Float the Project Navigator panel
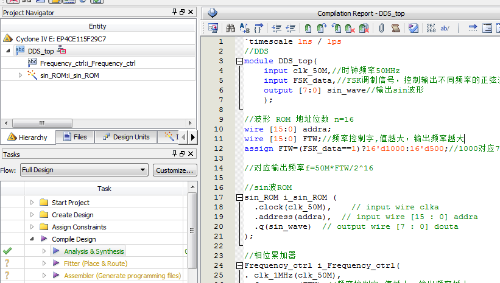The height and width of the screenshot is (283, 500). [182, 12]
